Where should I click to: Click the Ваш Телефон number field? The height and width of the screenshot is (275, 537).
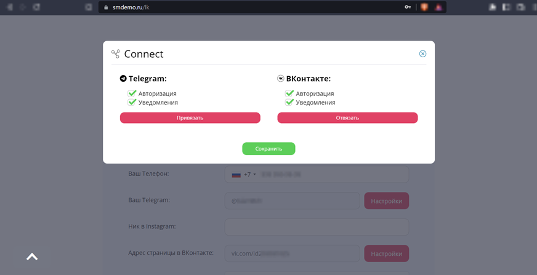pos(317,175)
